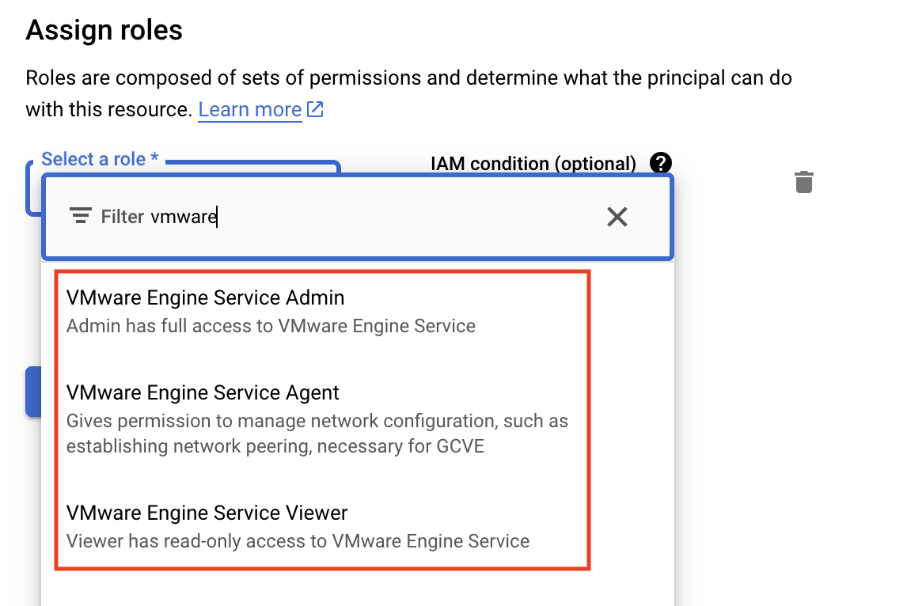
Task: Pick the VMware Engine Service Viewer role
Action: [x=207, y=513]
